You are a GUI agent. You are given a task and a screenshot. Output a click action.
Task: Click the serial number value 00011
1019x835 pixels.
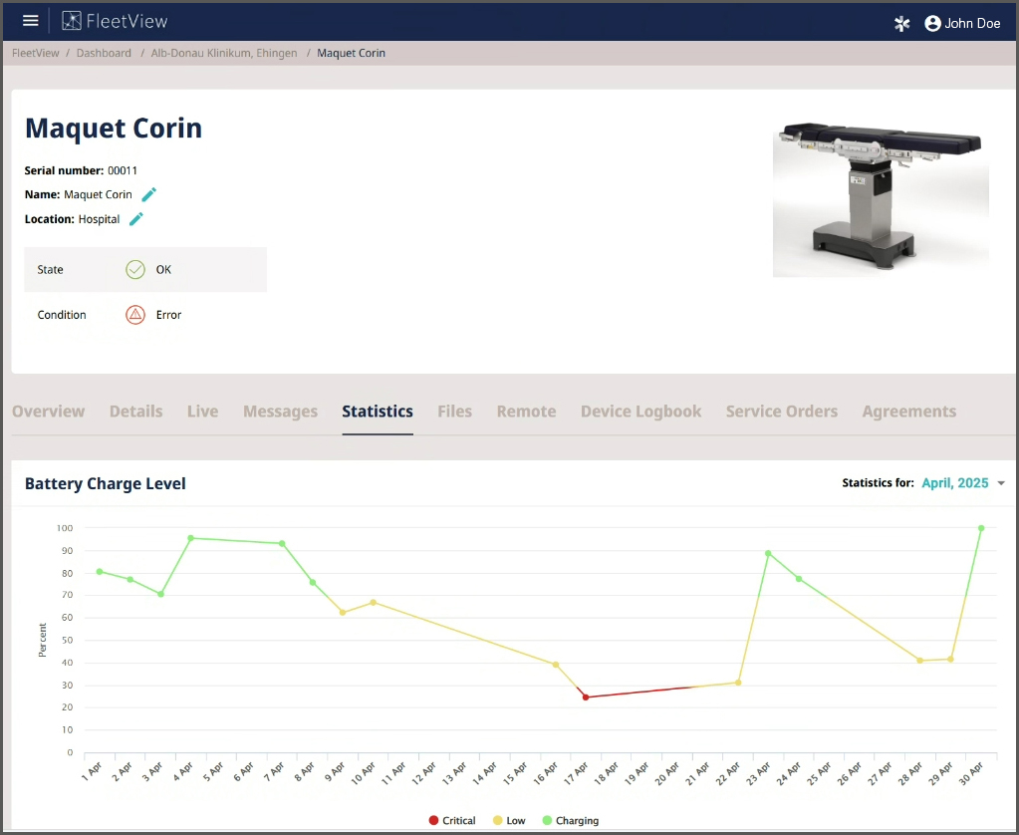(x=123, y=170)
